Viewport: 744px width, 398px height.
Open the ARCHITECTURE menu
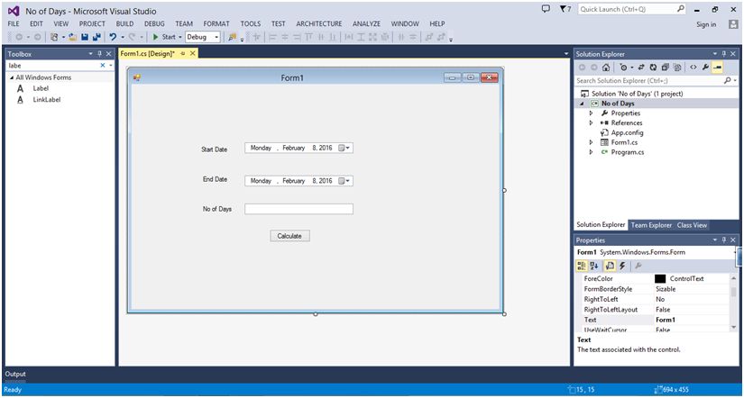pyautogui.click(x=319, y=23)
